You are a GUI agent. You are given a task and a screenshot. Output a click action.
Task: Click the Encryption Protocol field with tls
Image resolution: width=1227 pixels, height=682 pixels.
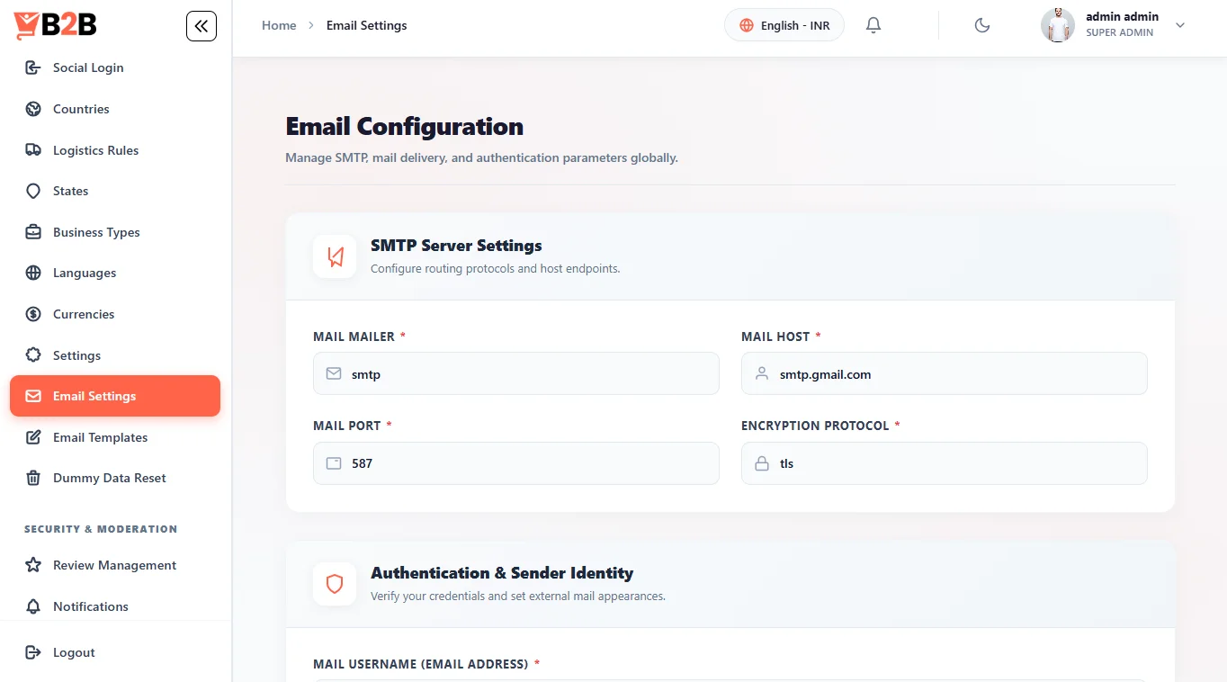(945, 463)
